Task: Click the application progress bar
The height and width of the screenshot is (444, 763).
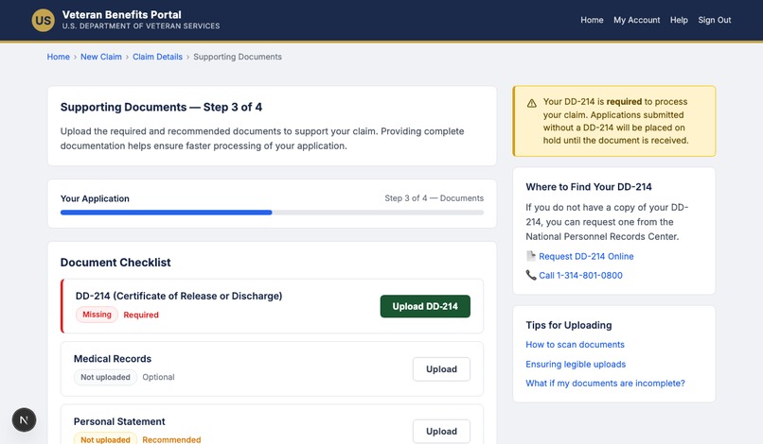Action: click(272, 213)
